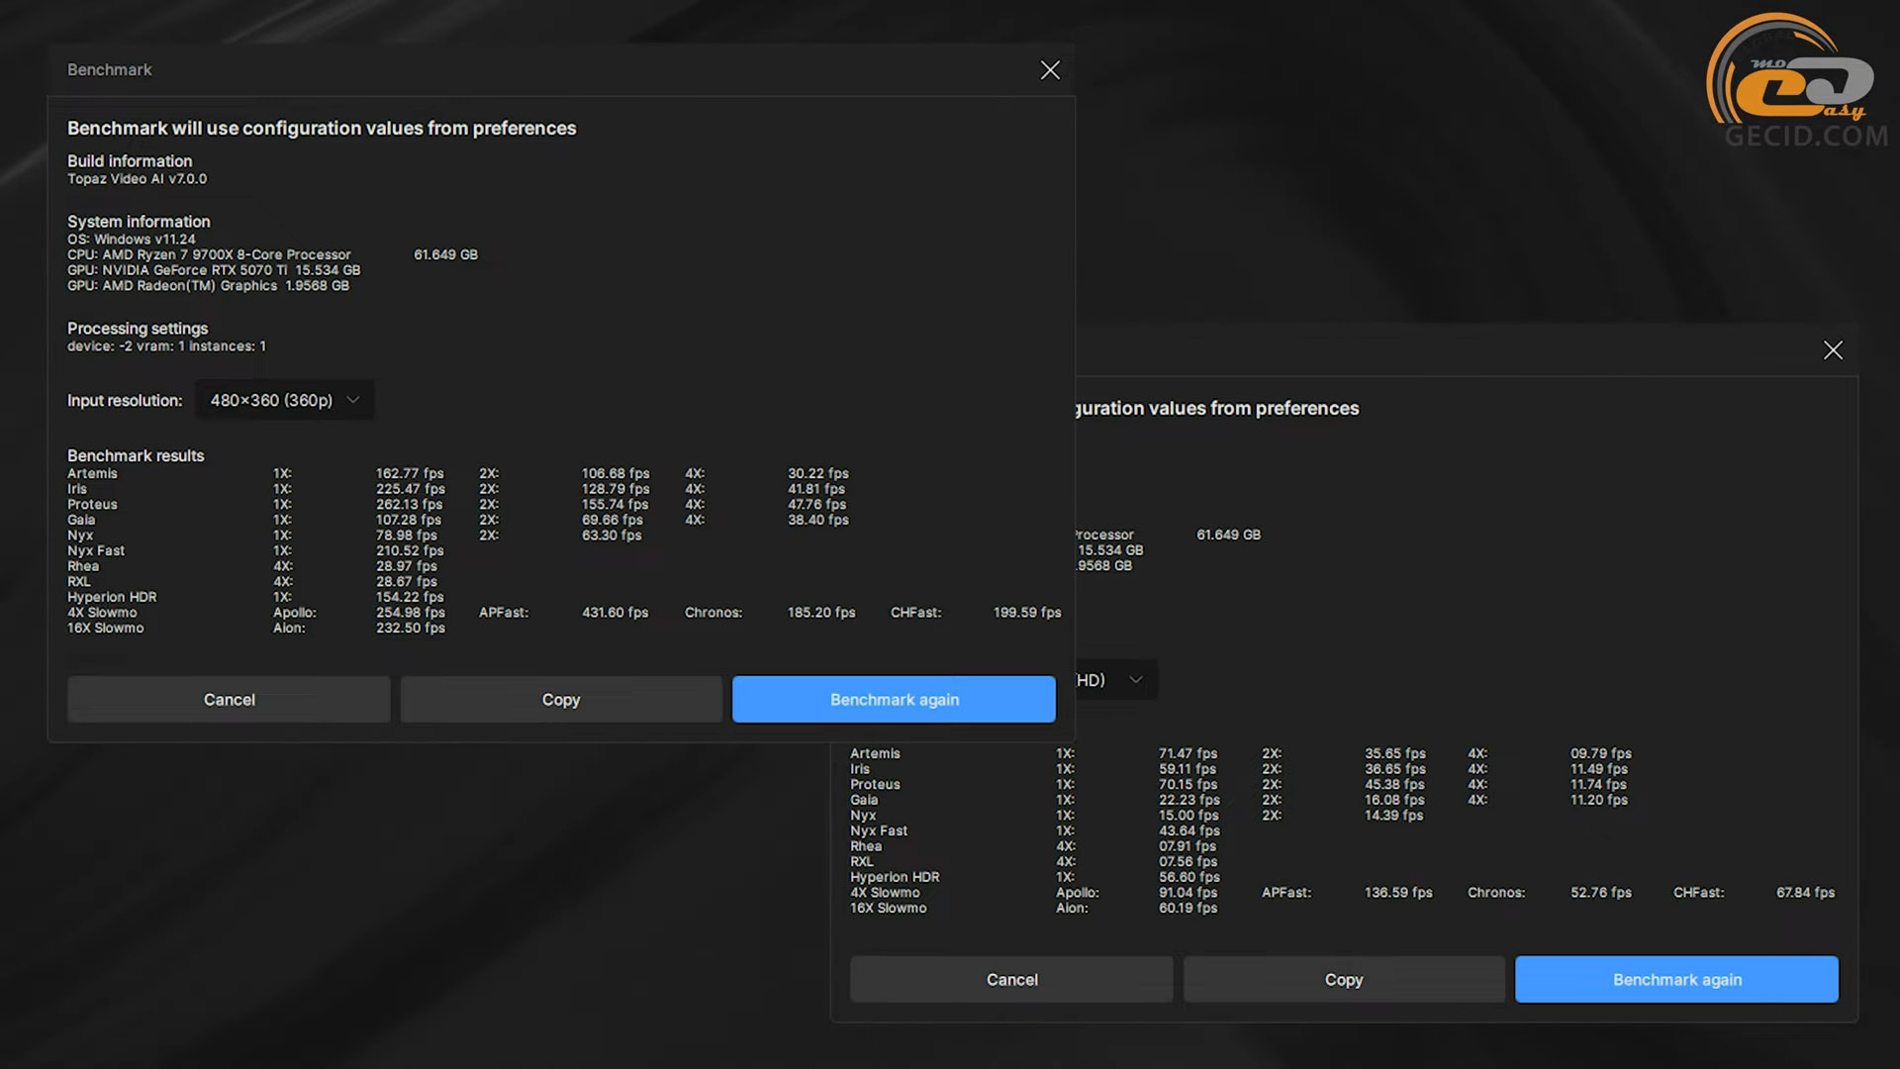The width and height of the screenshot is (1900, 1069).
Task: Click the 61.649 GB memory value in front dialog
Action: 445,255
